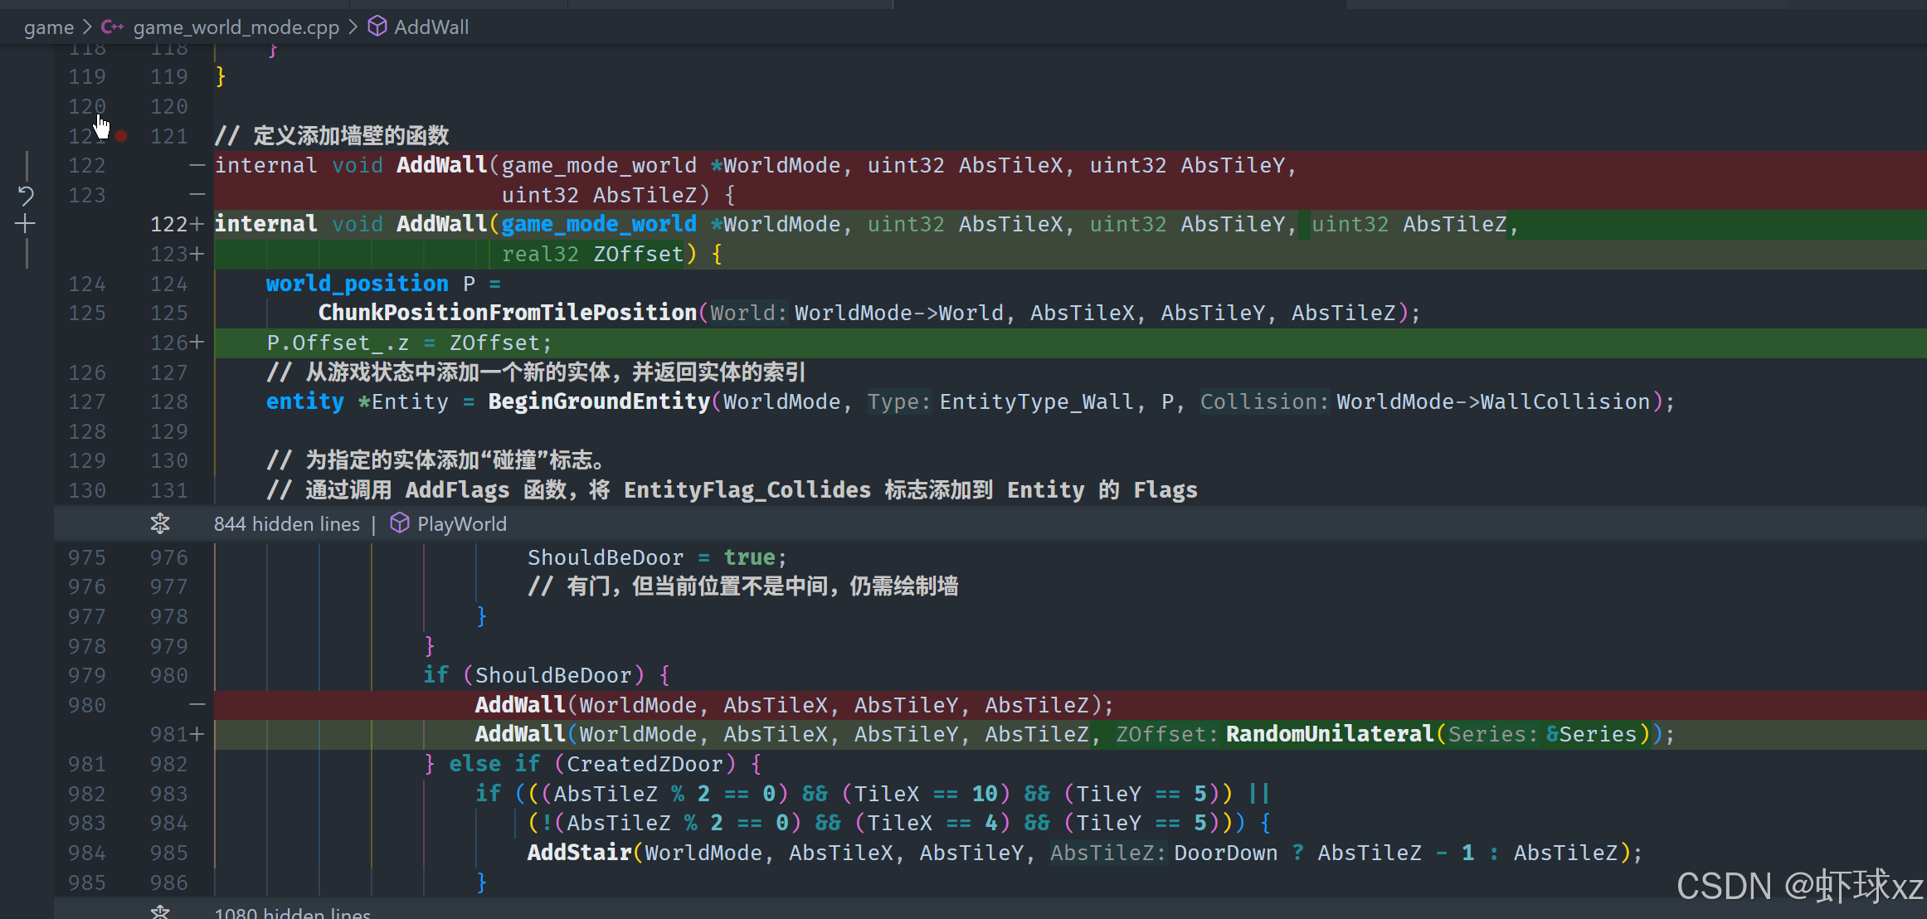Click the cube icon next to PlayWorld
The height and width of the screenshot is (919, 1927).
click(400, 523)
